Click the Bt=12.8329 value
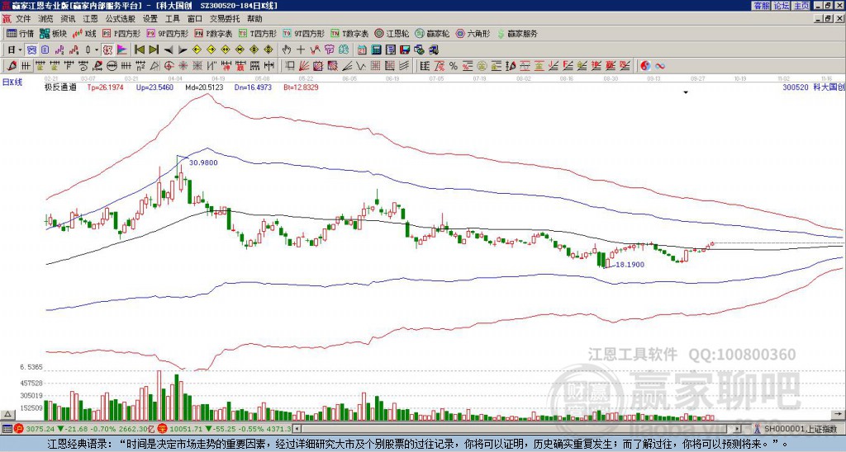The image size is (846, 452). [x=301, y=87]
